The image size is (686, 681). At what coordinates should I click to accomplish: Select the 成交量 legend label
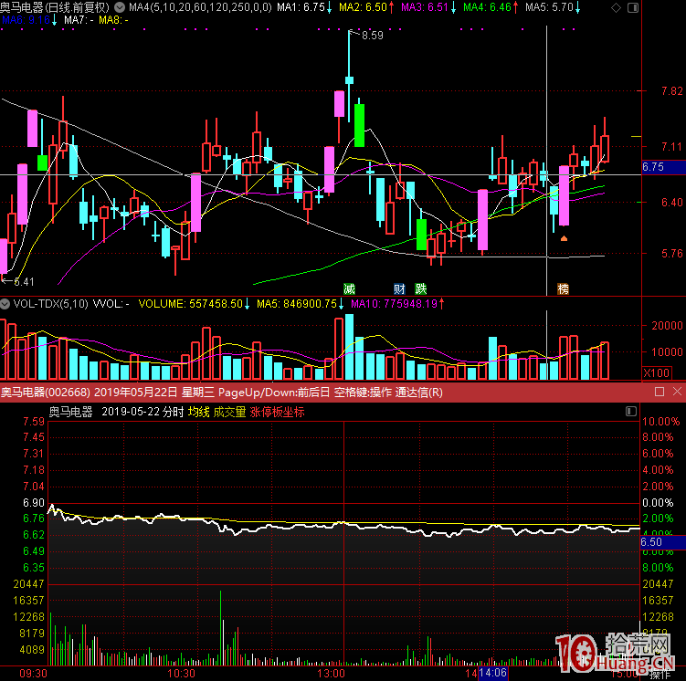point(229,413)
